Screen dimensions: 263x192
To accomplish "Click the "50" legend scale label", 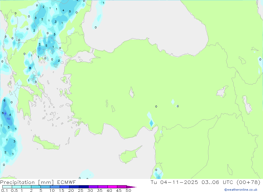I will (x=129, y=190).
